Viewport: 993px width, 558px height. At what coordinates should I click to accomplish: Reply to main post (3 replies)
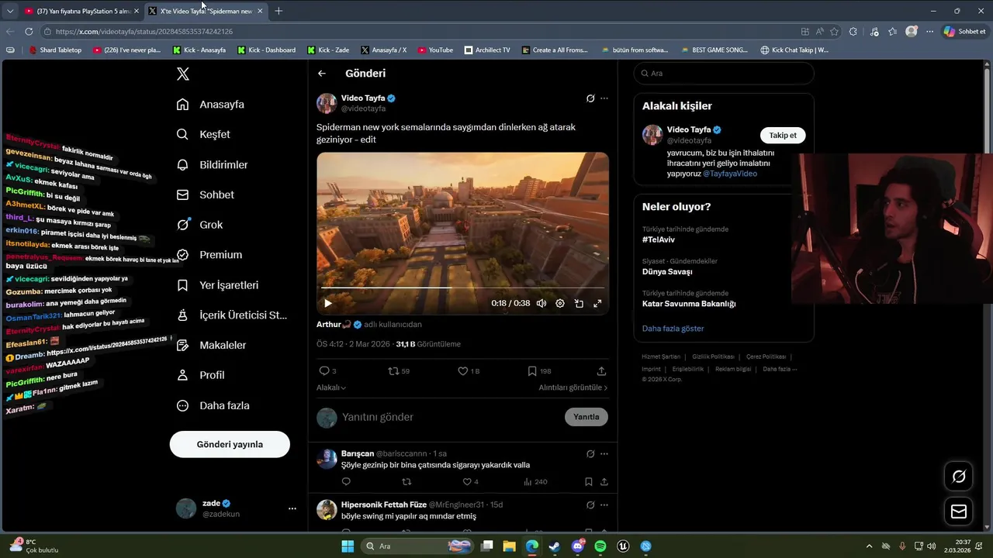(x=327, y=371)
